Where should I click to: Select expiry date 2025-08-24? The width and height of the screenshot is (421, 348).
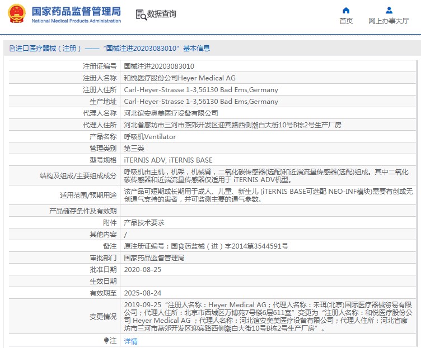[x=143, y=293]
